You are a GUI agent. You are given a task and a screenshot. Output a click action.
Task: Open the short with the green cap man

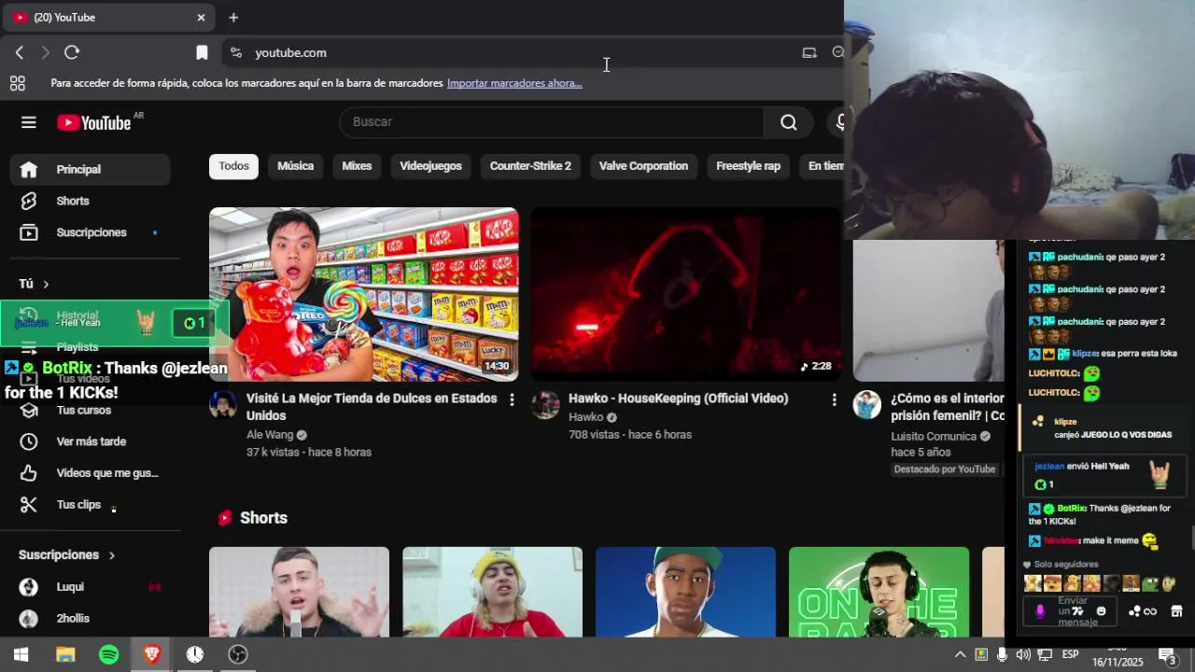coord(685,592)
